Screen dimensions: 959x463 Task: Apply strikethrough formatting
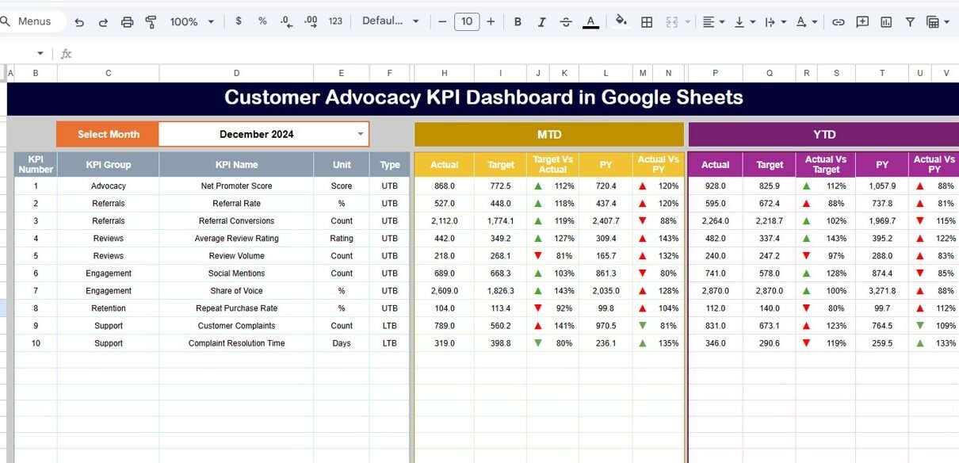tap(566, 22)
